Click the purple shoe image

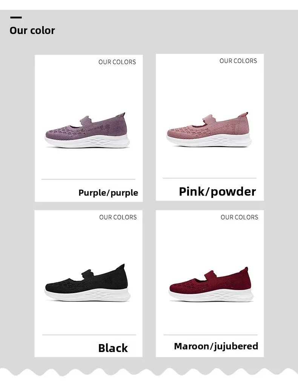(x=87, y=130)
